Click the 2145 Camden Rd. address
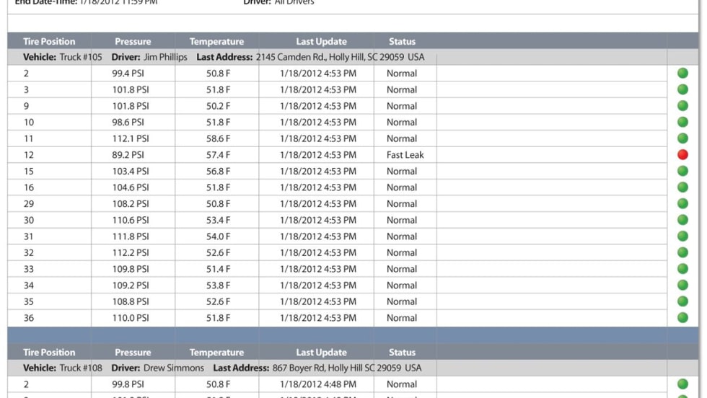The width and height of the screenshot is (707, 398). [x=340, y=57]
